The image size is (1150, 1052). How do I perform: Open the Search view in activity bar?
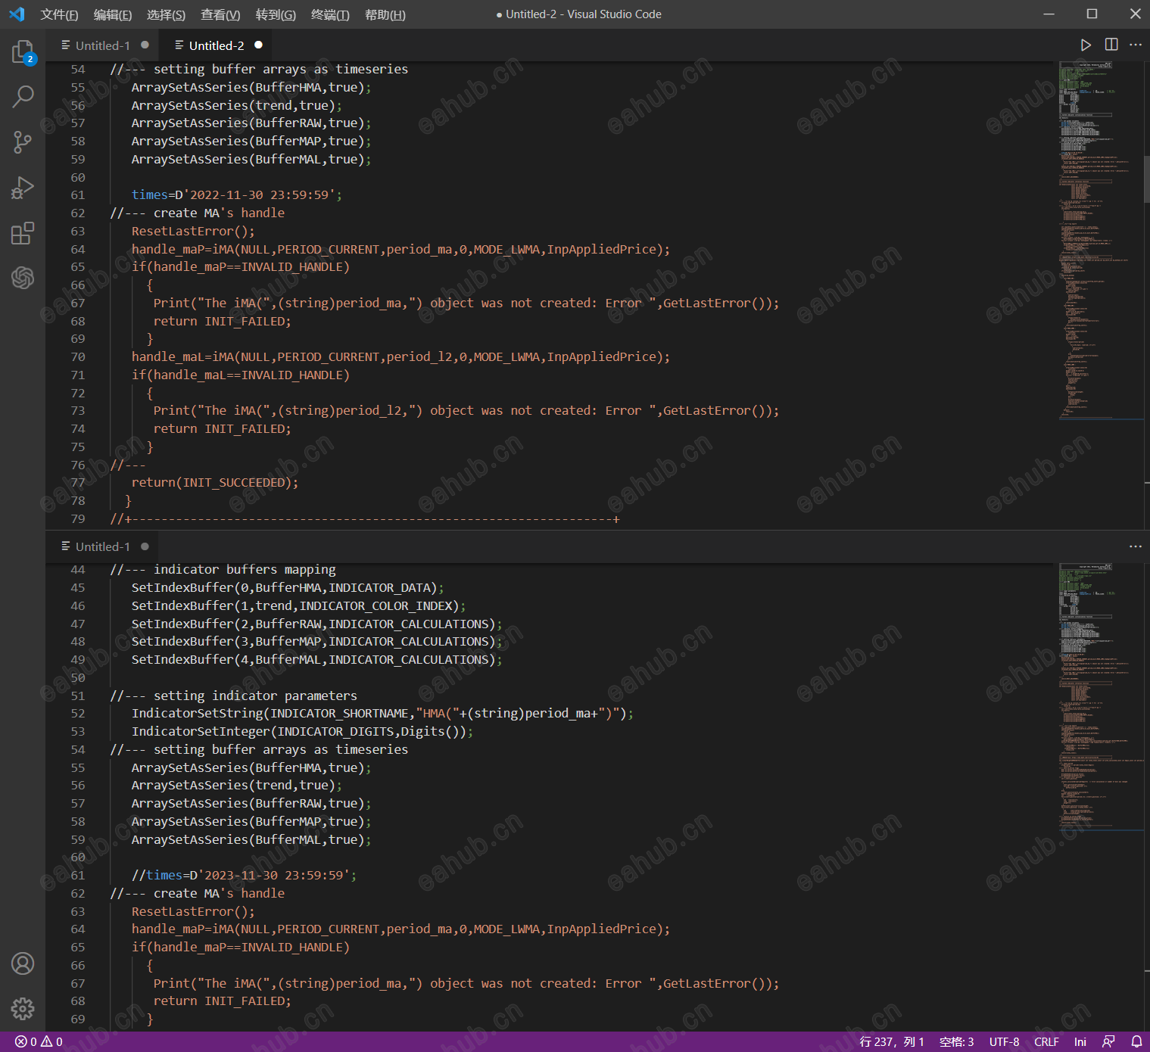click(x=23, y=97)
